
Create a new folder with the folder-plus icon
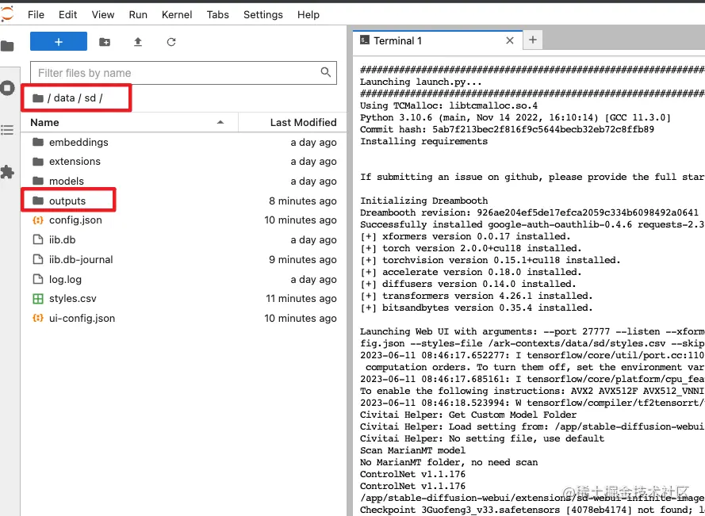pyautogui.click(x=105, y=42)
